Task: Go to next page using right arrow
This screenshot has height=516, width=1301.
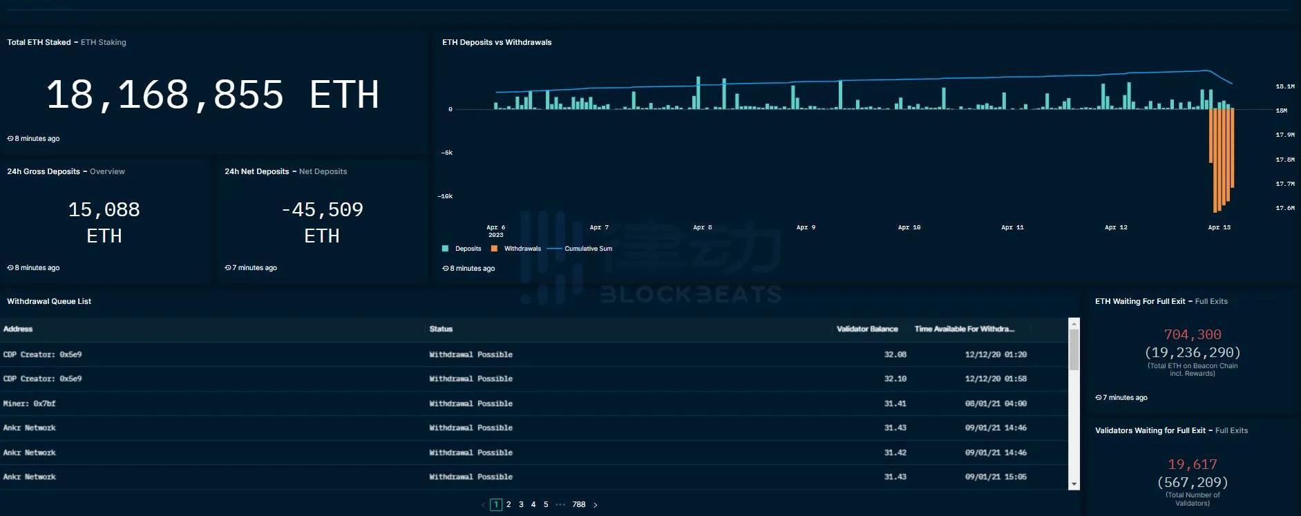Action: point(596,505)
